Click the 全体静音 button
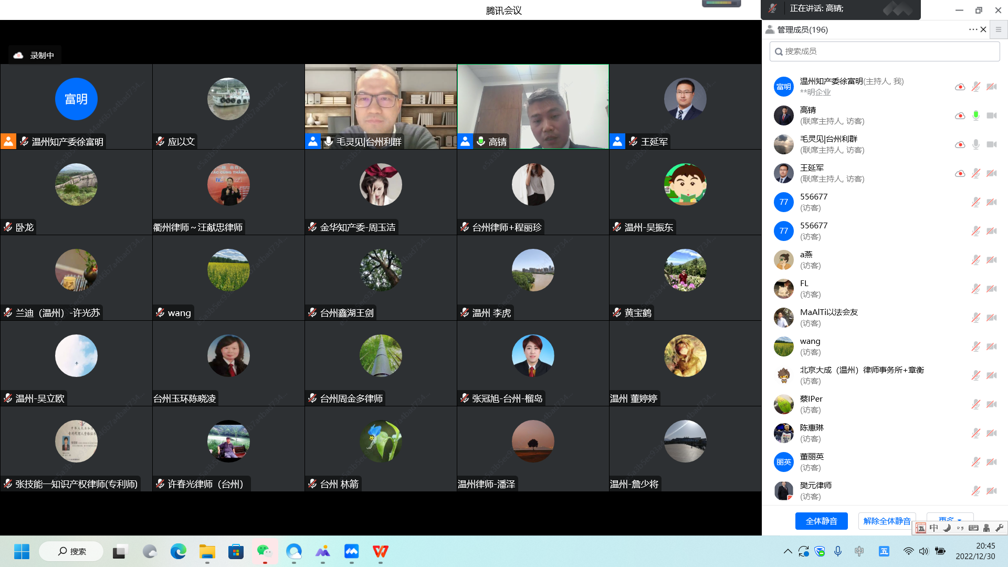The image size is (1008, 567). pos(821,521)
